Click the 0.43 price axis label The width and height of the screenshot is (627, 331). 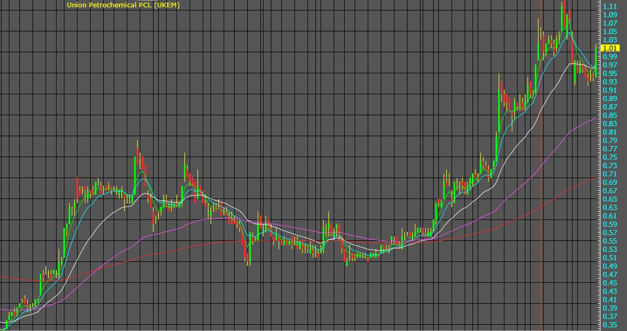tap(610, 291)
